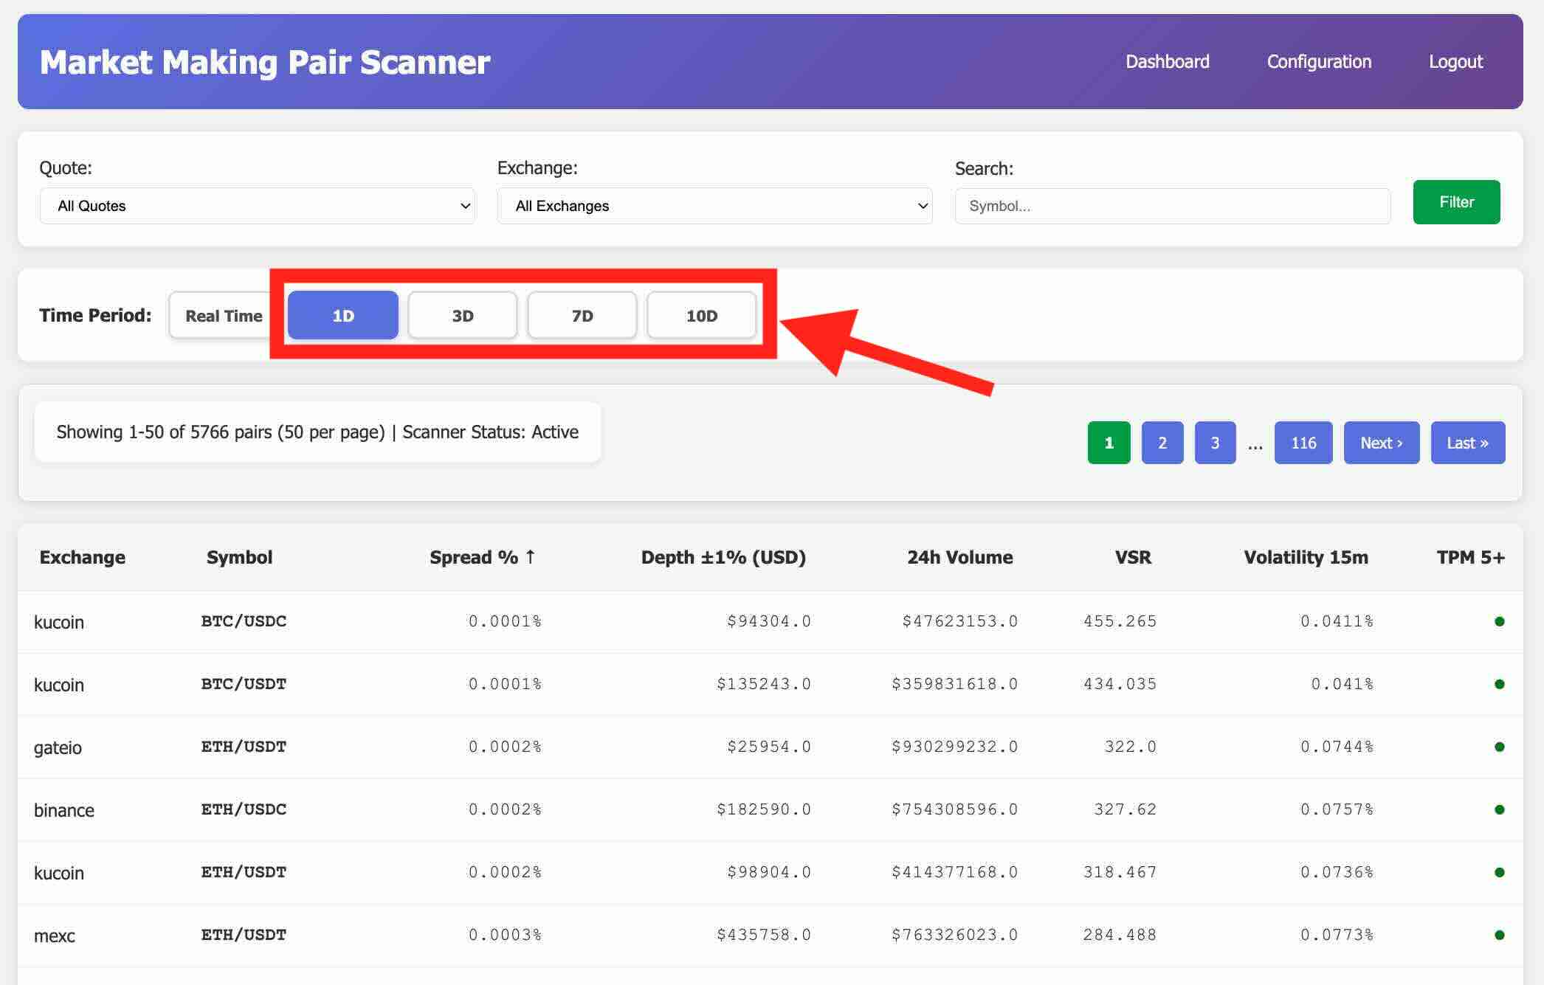Screen dimensions: 1544x985
Task: Click the scanner status text box
Action: click(317, 432)
